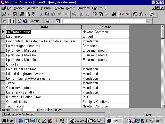Delete record toolbar icon
This screenshot has width=165, height=124.
128,14
